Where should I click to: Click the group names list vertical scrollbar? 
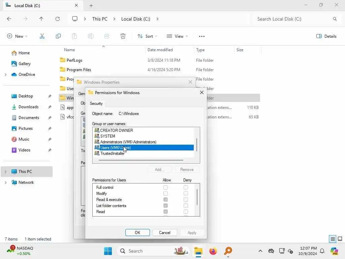click(197, 145)
